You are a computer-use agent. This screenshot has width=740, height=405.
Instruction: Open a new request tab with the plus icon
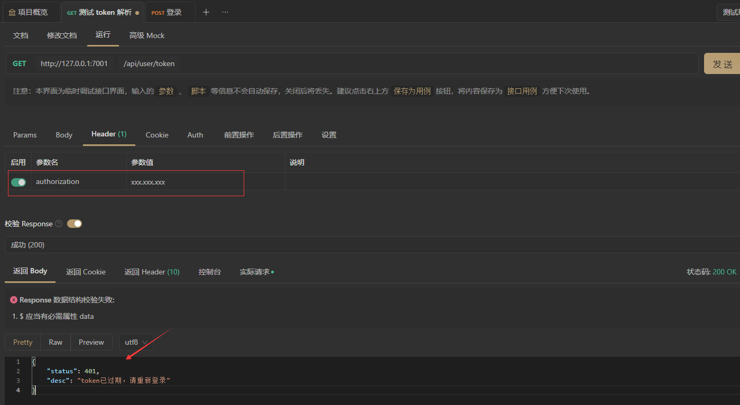click(206, 12)
